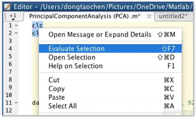Viewport: 196px width, 118px height.
Task: Choose Select All from context menu
Action: (110, 106)
